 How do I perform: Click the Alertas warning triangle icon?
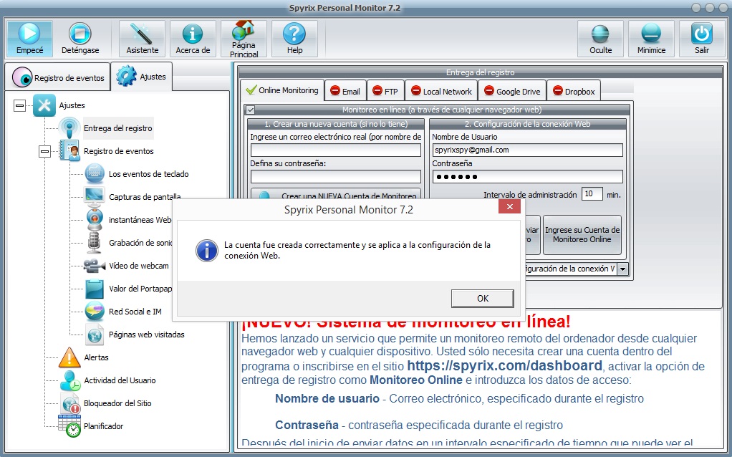(69, 357)
